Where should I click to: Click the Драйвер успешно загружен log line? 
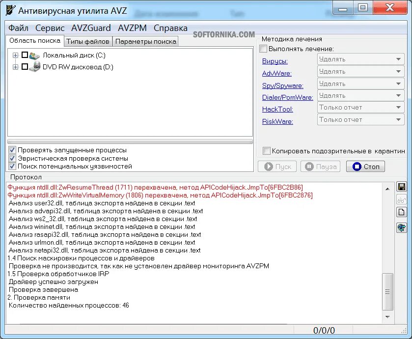tap(54, 282)
